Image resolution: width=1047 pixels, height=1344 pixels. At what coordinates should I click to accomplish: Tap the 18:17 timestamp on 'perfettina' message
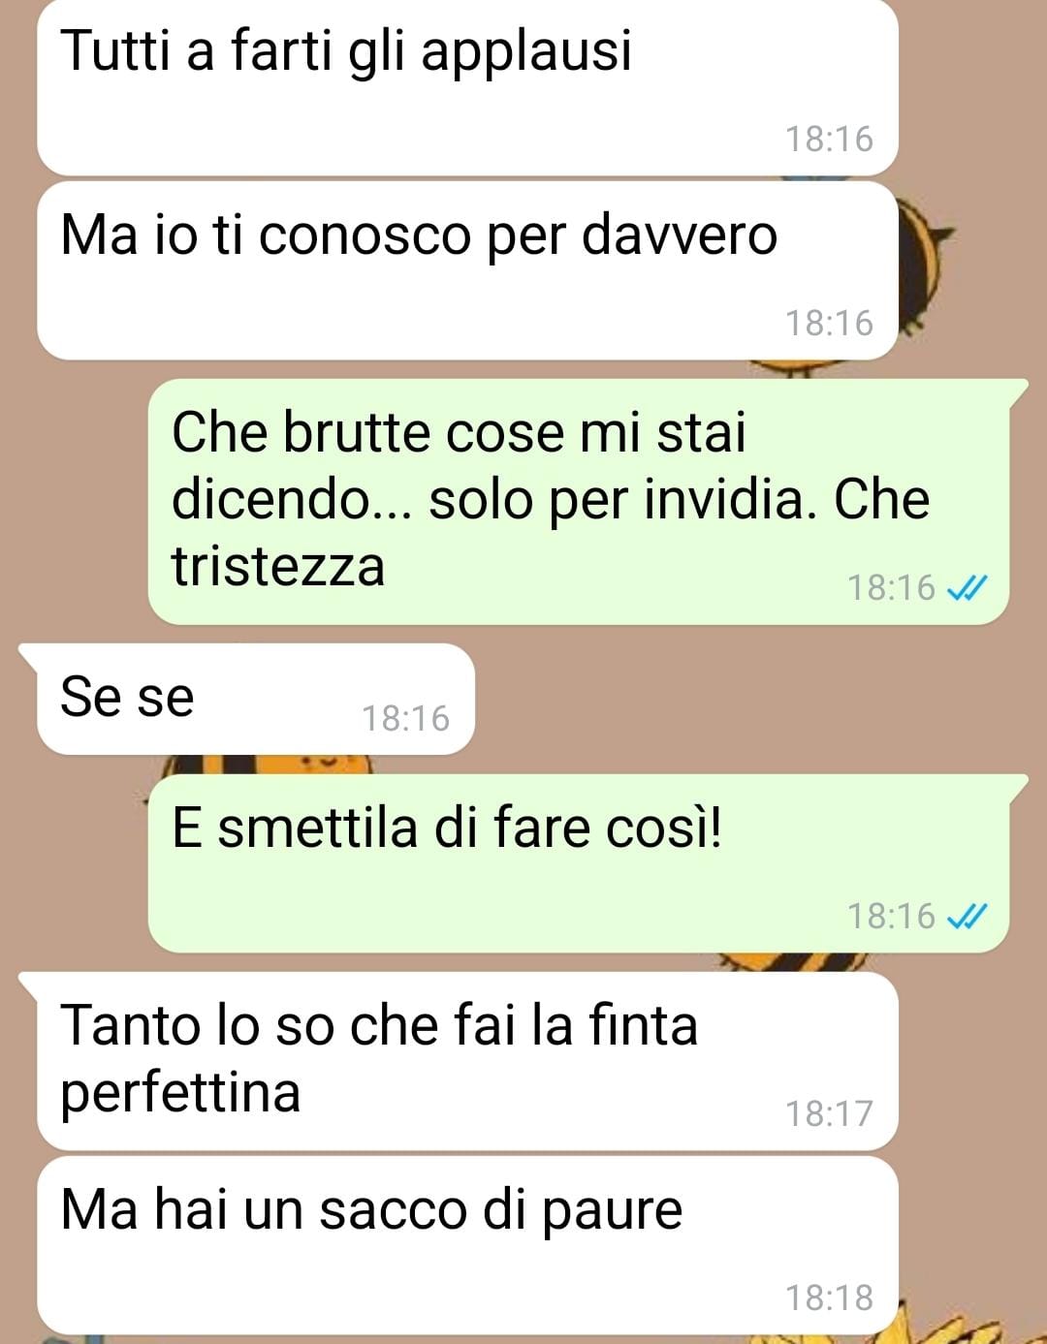pos(829,1113)
